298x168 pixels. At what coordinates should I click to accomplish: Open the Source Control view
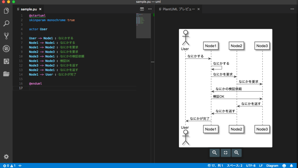[x=6, y=36]
